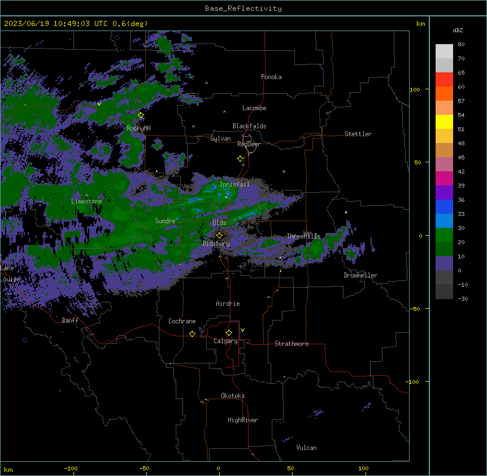Click the asterisk marker east of Innisfail
This screenshot has height=476, width=487.
click(284, 171)
